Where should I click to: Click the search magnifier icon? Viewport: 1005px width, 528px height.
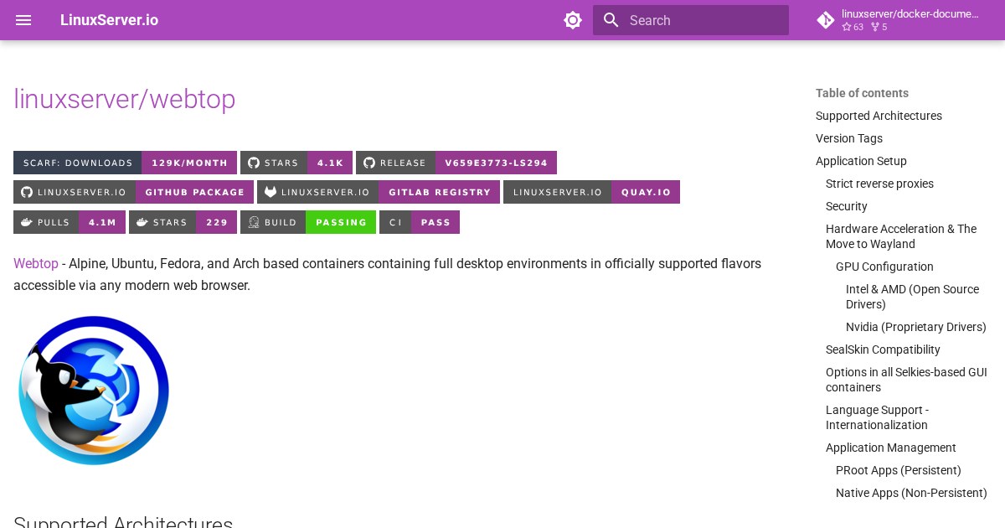[611, 20]
